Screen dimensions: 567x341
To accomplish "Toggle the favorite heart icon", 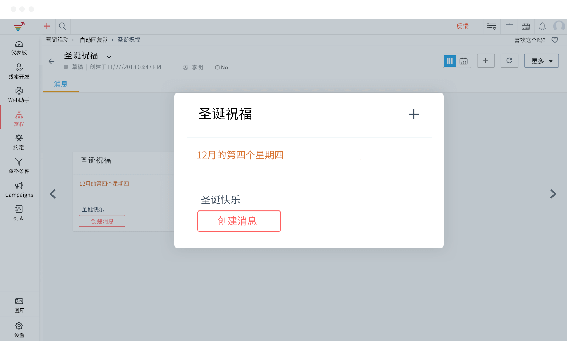I will pos(555,40).
